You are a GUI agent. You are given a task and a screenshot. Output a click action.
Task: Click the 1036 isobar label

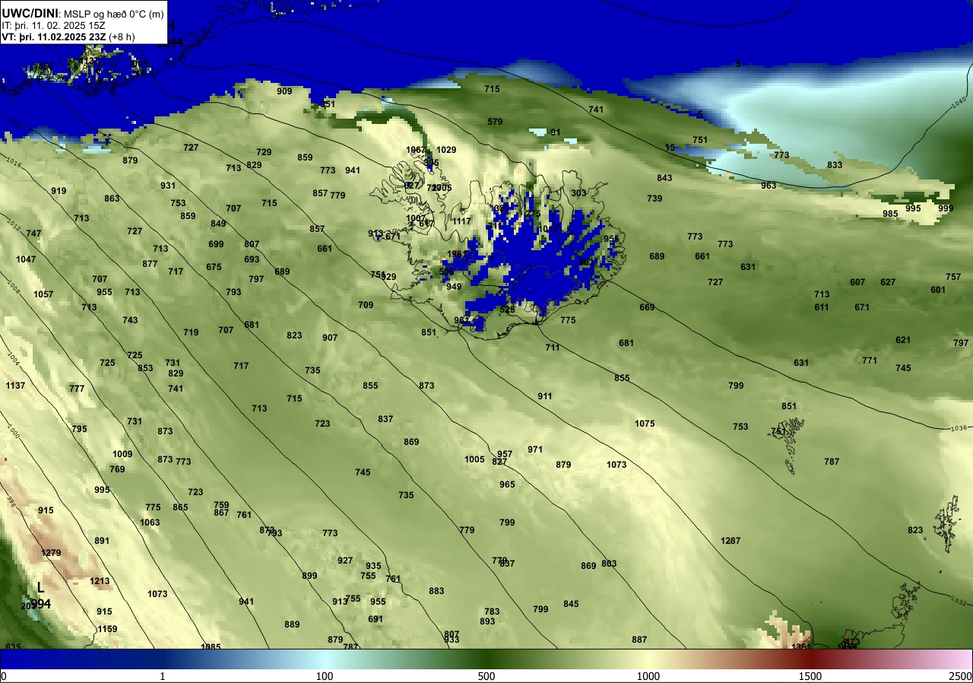pyautogui.click(x=958, y=429)
